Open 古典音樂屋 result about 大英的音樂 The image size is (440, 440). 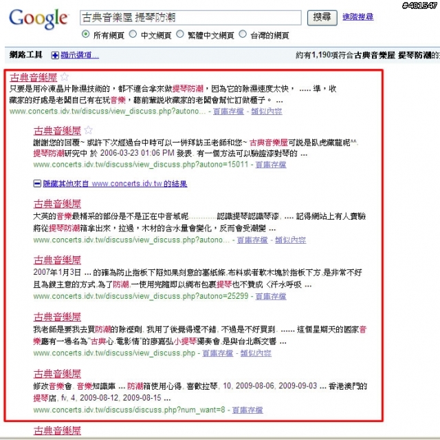pyautogui.click(x=57, y=204)
